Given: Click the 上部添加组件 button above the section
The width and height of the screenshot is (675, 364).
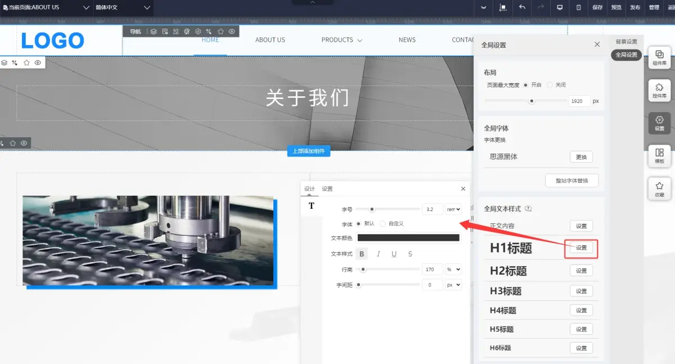Looking at the screenshot, I should point(309,151).
